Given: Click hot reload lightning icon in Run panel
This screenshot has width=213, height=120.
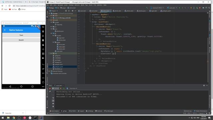Looking at the screenshot, I should pyautogui.click(x=61, y=88).
